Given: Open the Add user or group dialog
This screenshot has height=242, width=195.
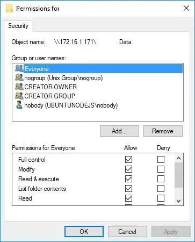Looking at the screenshot, I should [x=119, y=131].
